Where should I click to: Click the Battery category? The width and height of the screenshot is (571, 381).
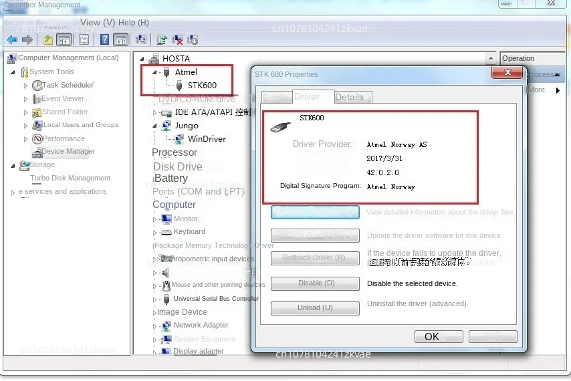pyautogui.click(x=170, y=178)
